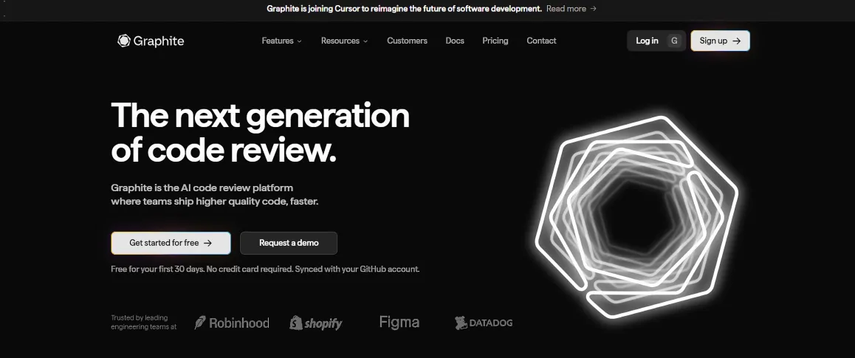
Task: Expand the Features dropdown menu
Action: [281, 41]
